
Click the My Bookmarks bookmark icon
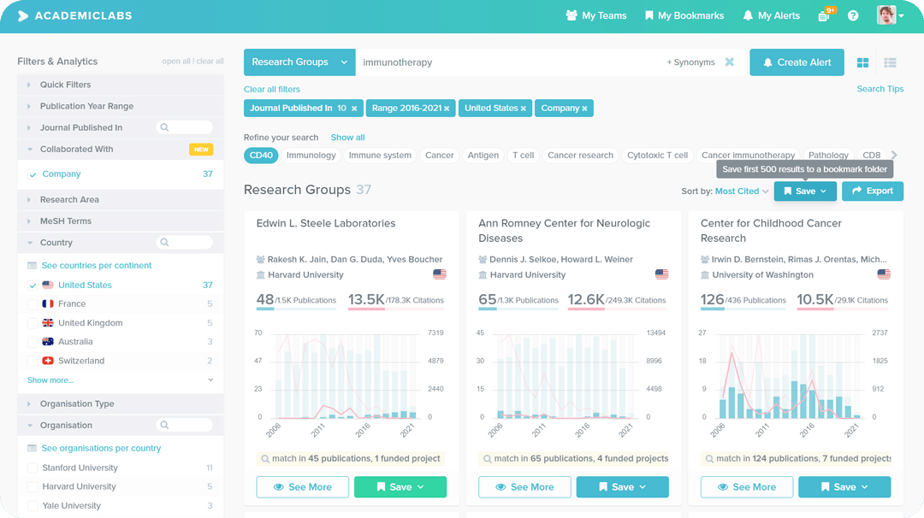(651, 15)
